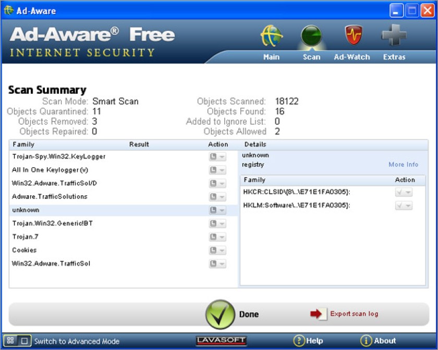
Task: Select the Adware.TrafficSolutions row
Action: [x=123, y=197]
